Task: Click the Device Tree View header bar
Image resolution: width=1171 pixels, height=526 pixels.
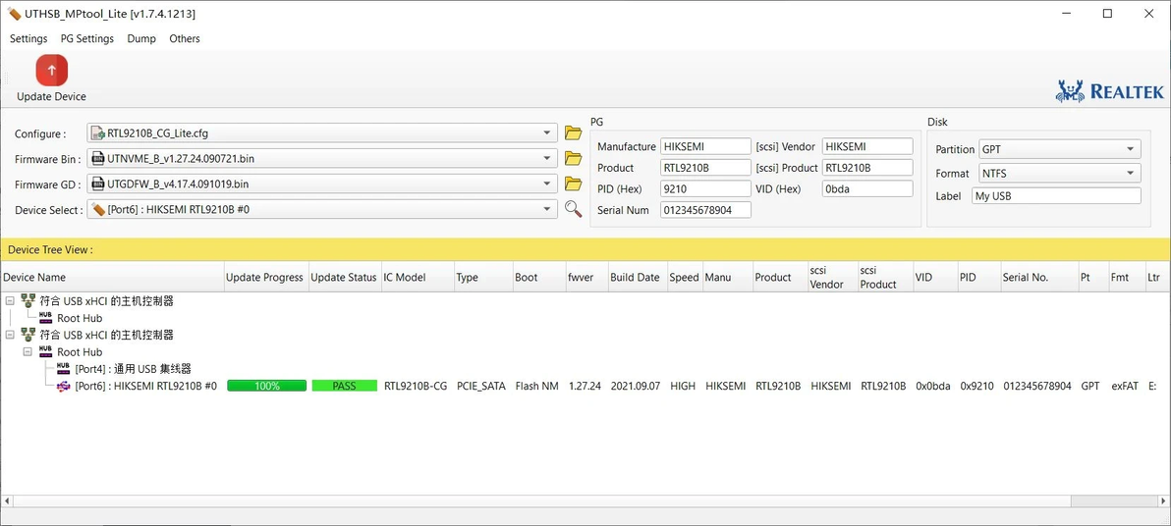Action: (585, 249)
